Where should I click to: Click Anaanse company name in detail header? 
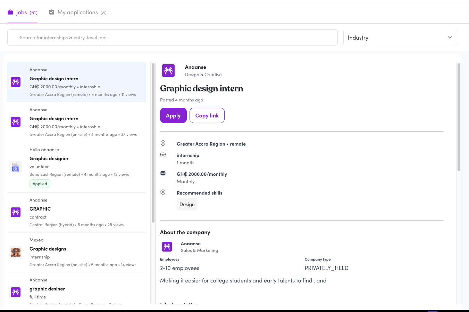195,67
